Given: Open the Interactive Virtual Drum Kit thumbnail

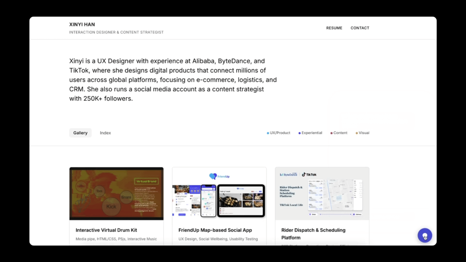Looking at the screenshot, I should [x=116, y=194].
